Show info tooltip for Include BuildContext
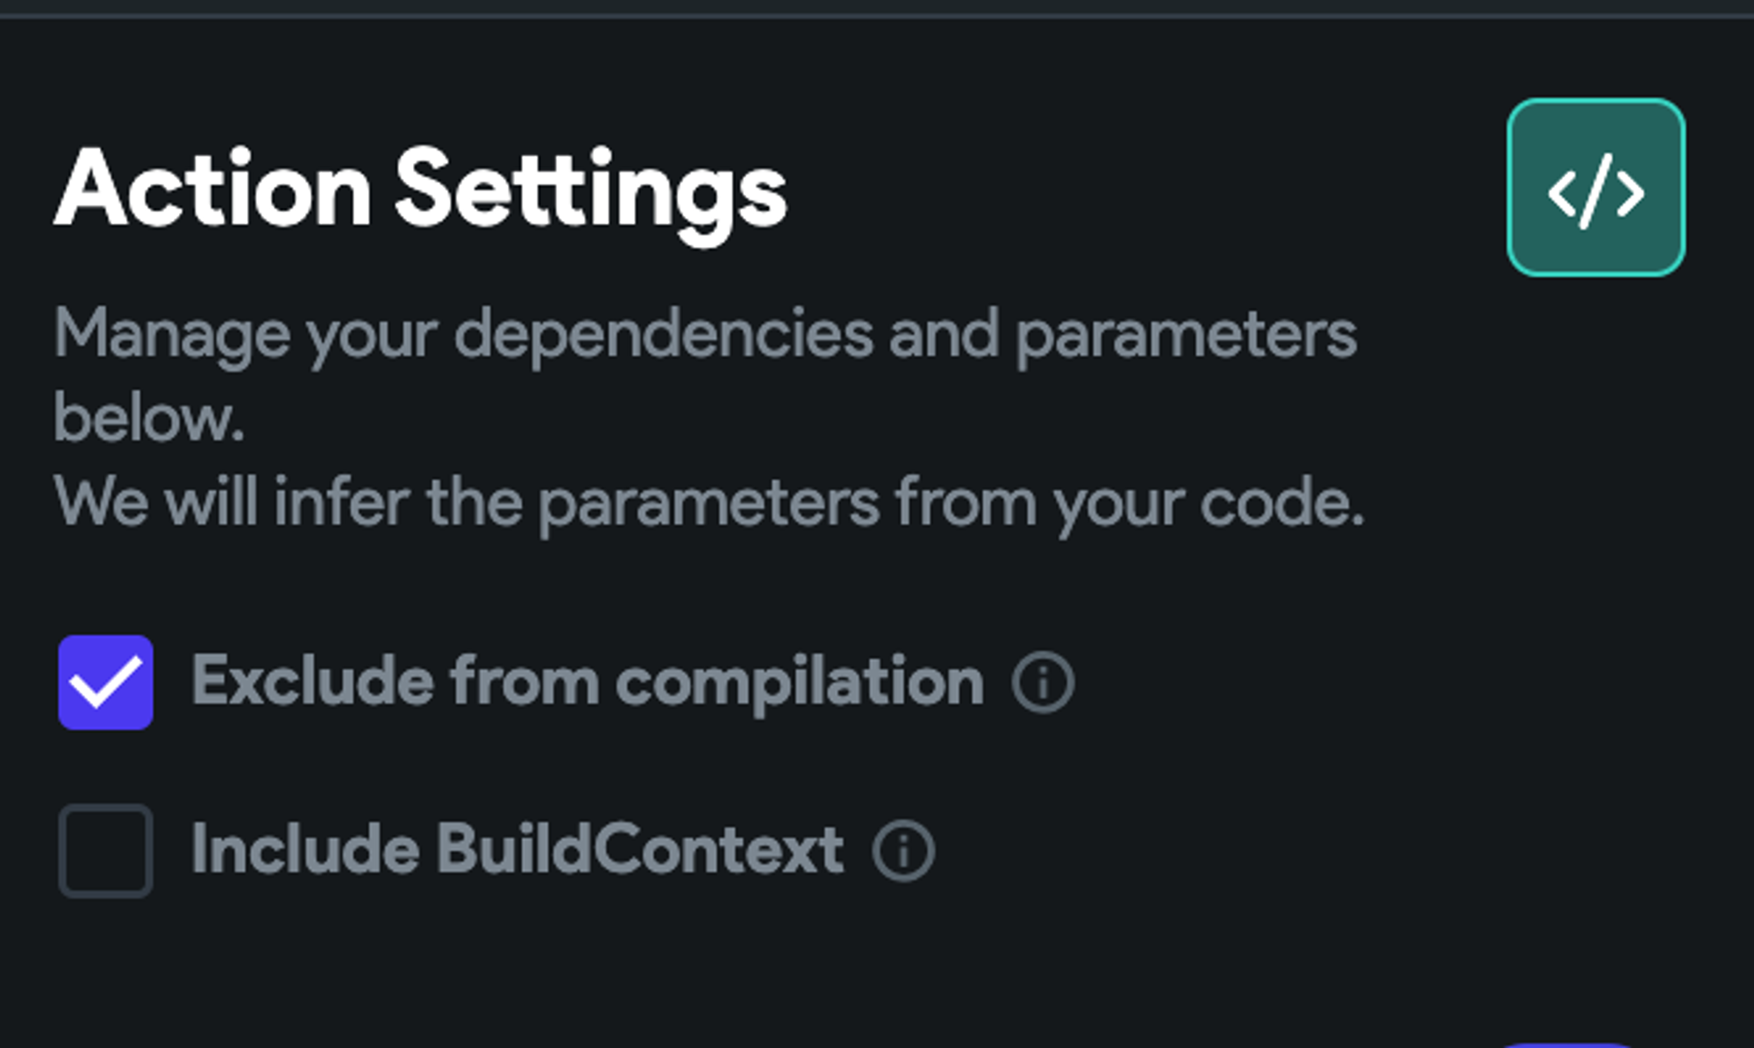This screenshot has width=1754, height=1048. (903, 850)
